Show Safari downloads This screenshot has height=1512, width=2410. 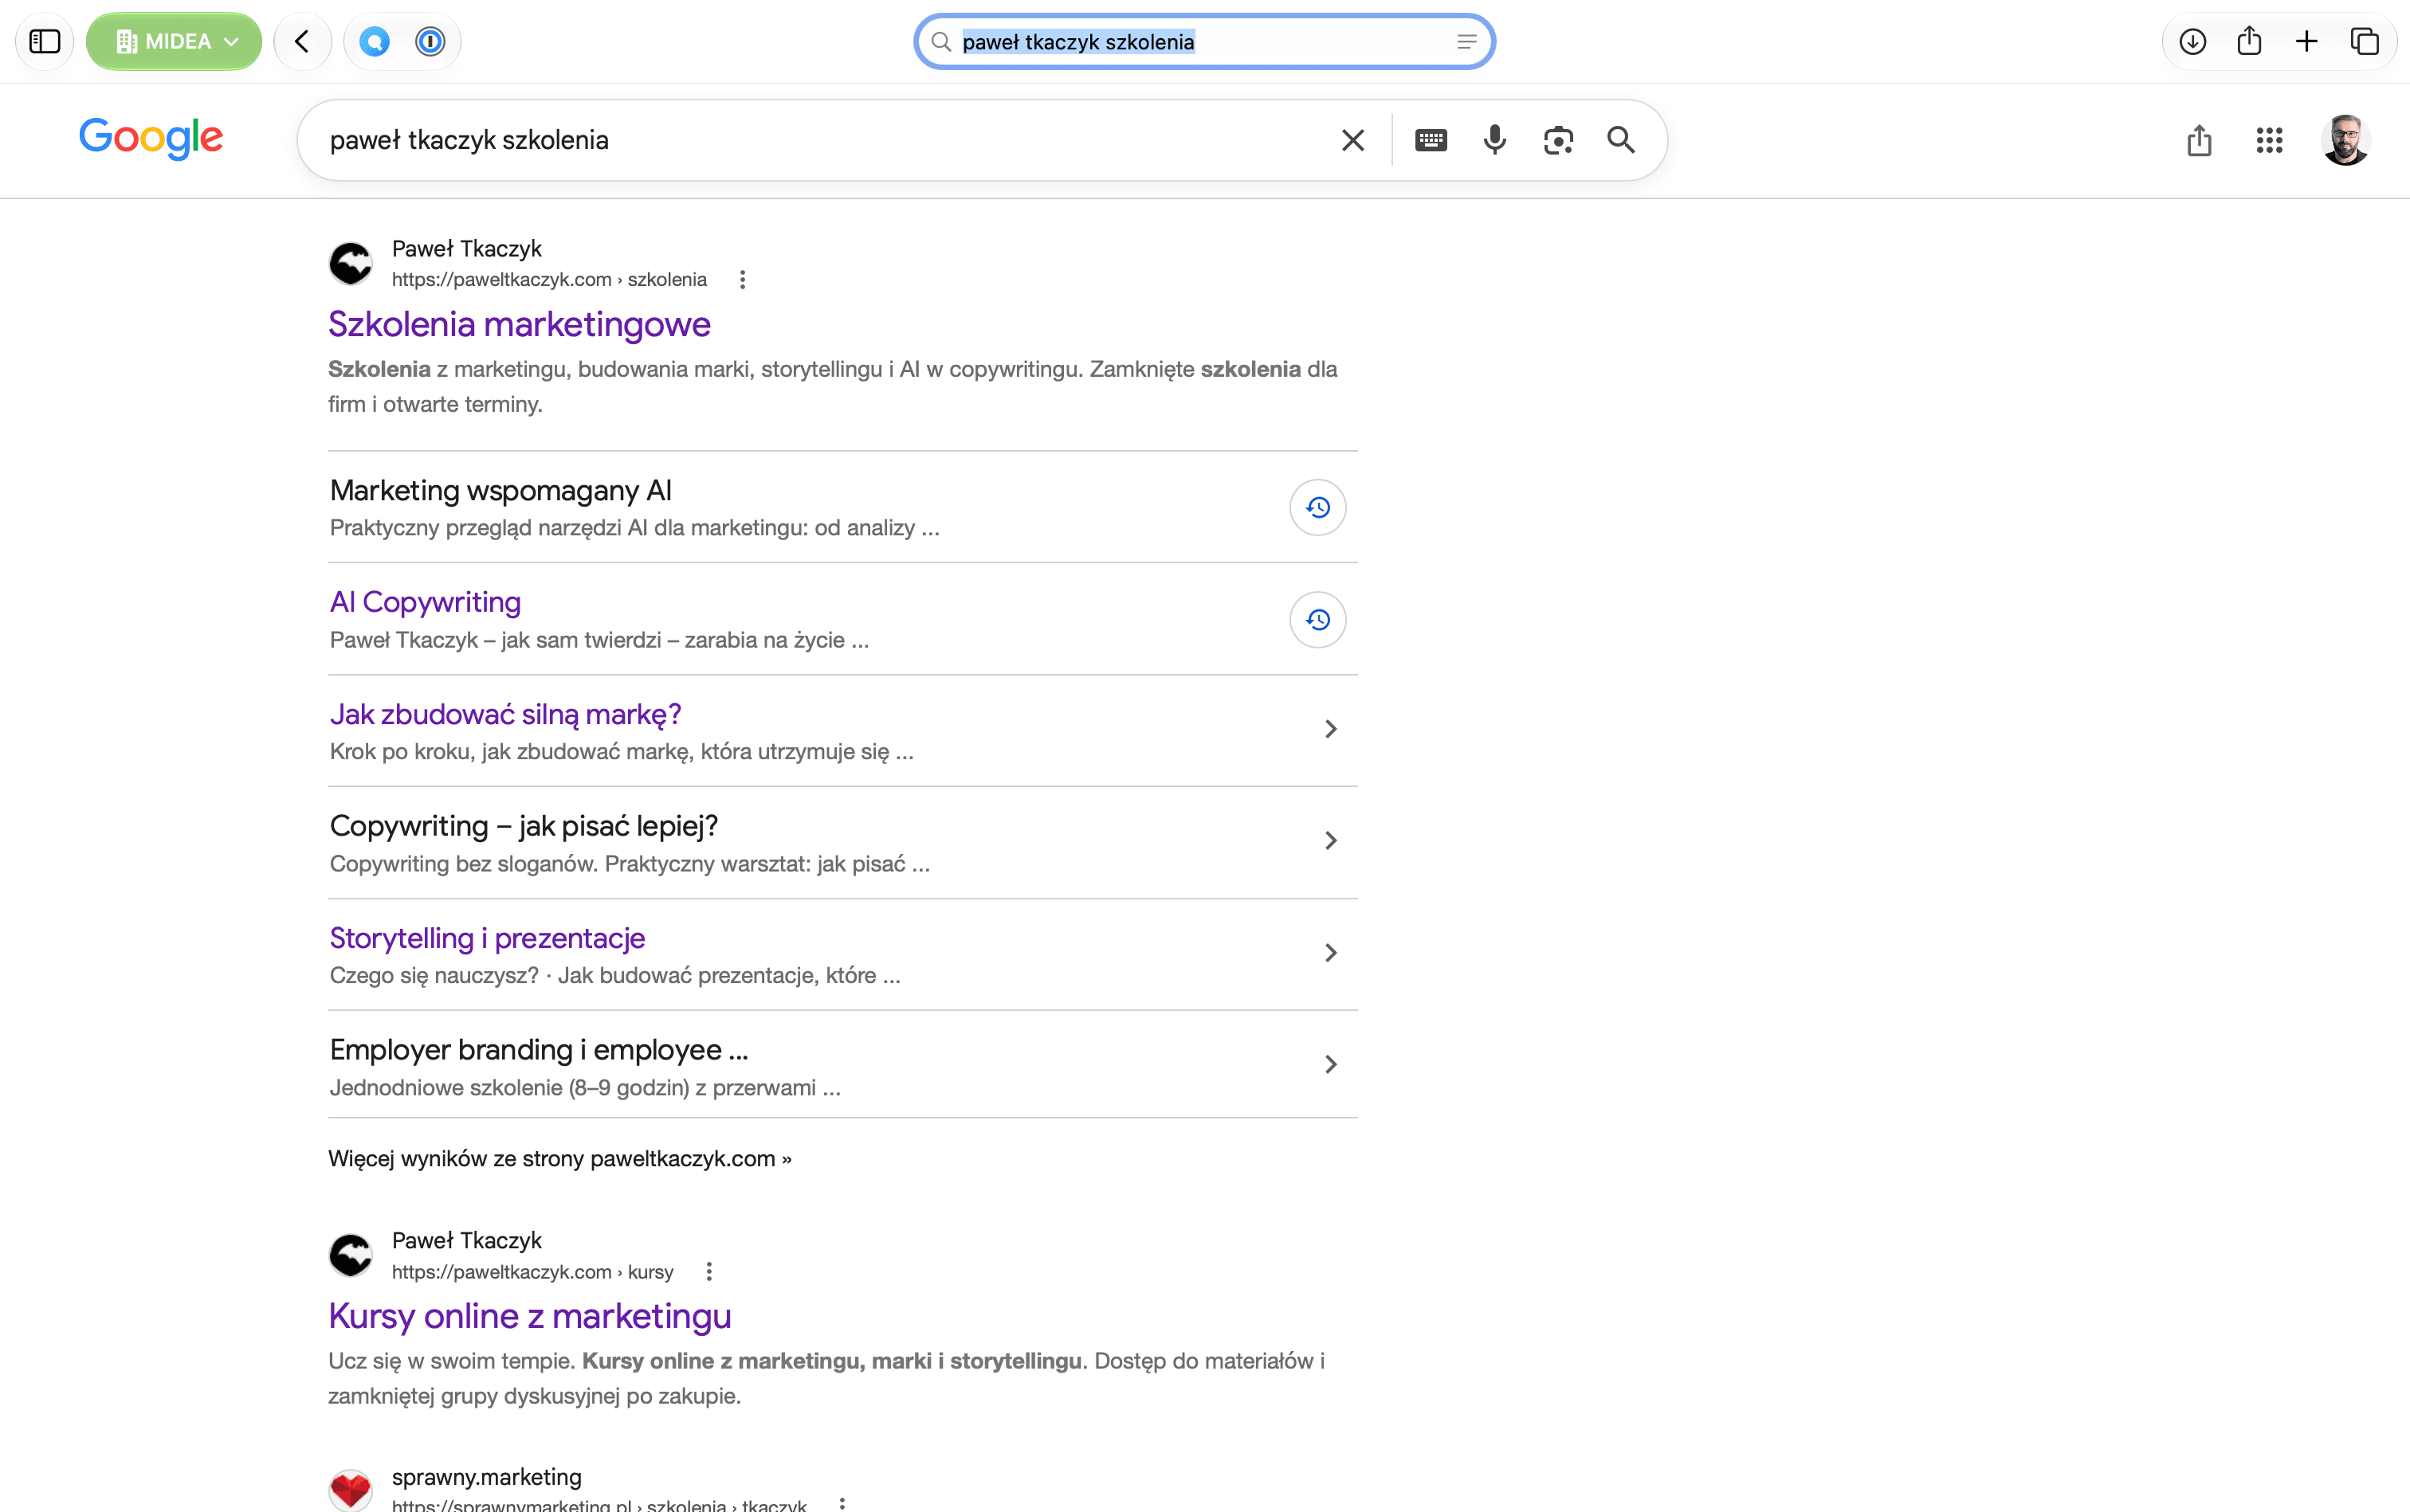pyautogui.click(x=2193, y=42)
